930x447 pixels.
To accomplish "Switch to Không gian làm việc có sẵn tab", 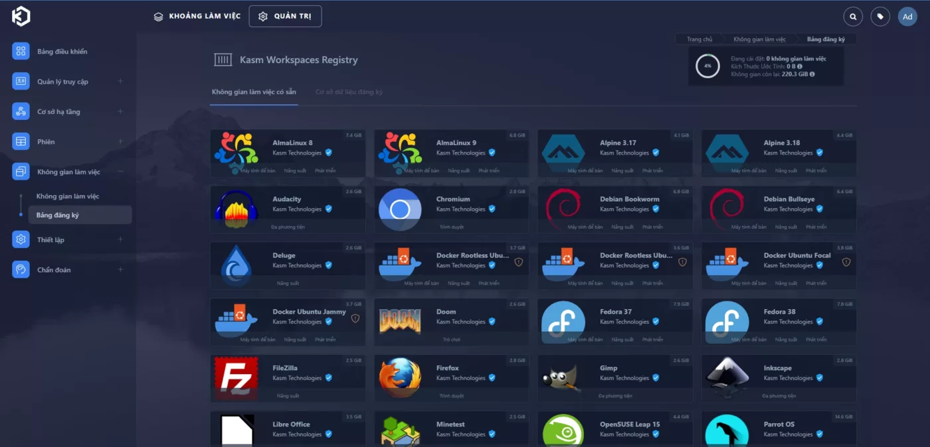I will 254,92.
